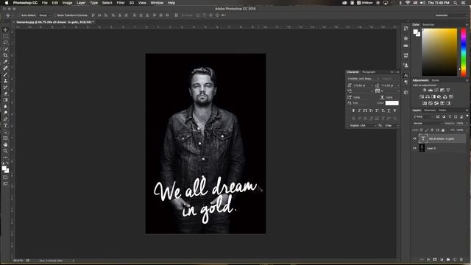Hide the Layer 0 image layer
The image size is (471, 265).
point(415,148)
